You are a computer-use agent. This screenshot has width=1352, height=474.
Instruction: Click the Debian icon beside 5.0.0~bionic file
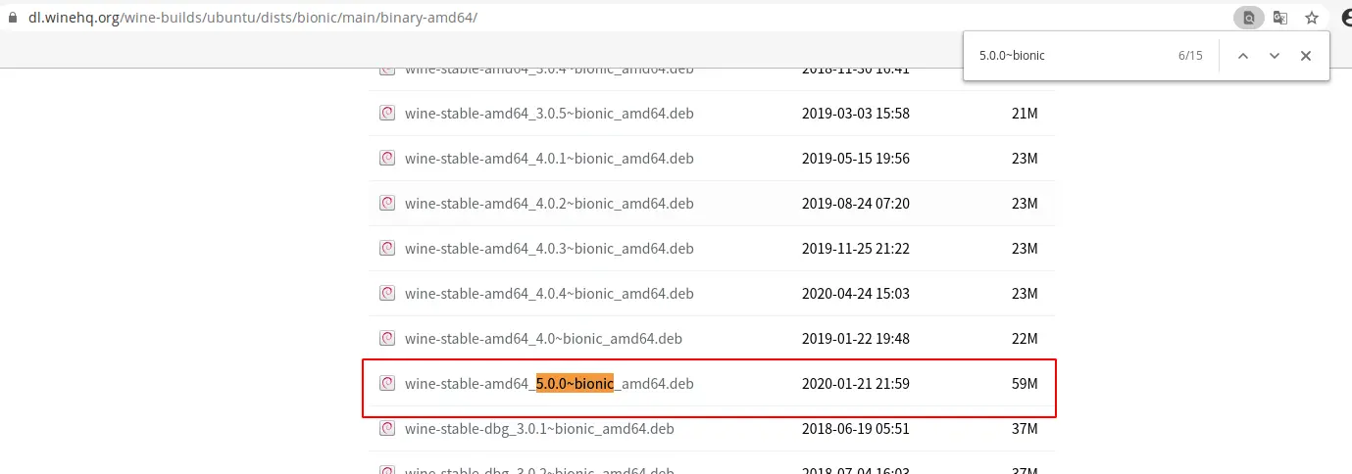pyautogui.click(x=387, y=383)
